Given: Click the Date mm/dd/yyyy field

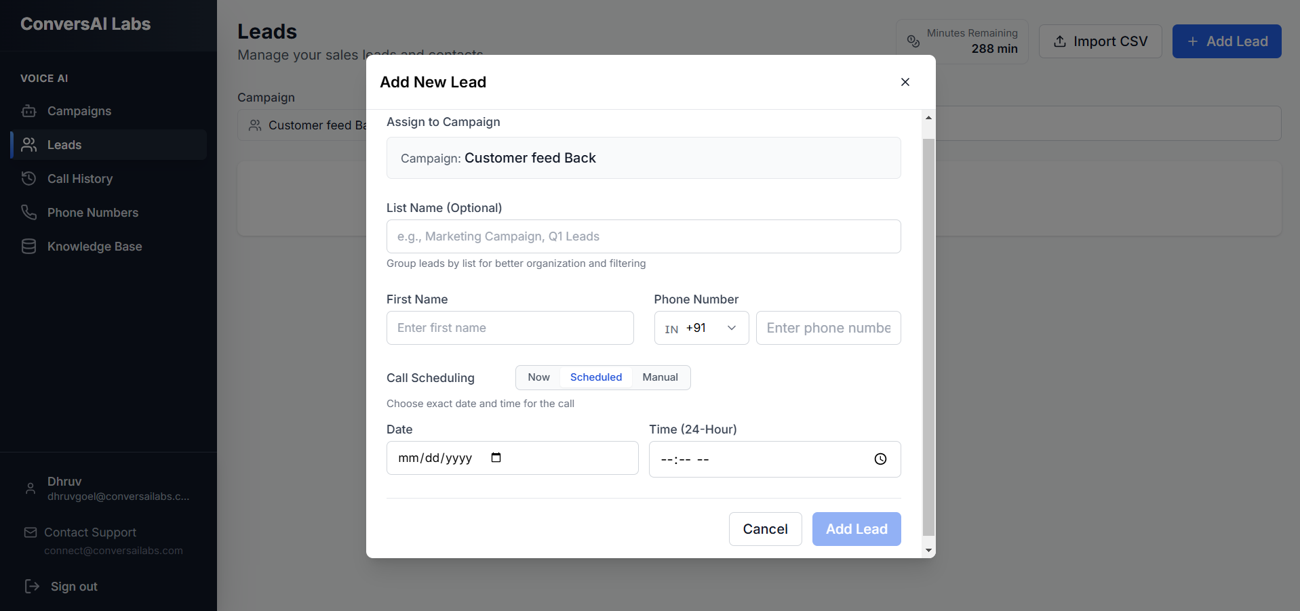Looking at the screenshot, I should coord(512,458).
